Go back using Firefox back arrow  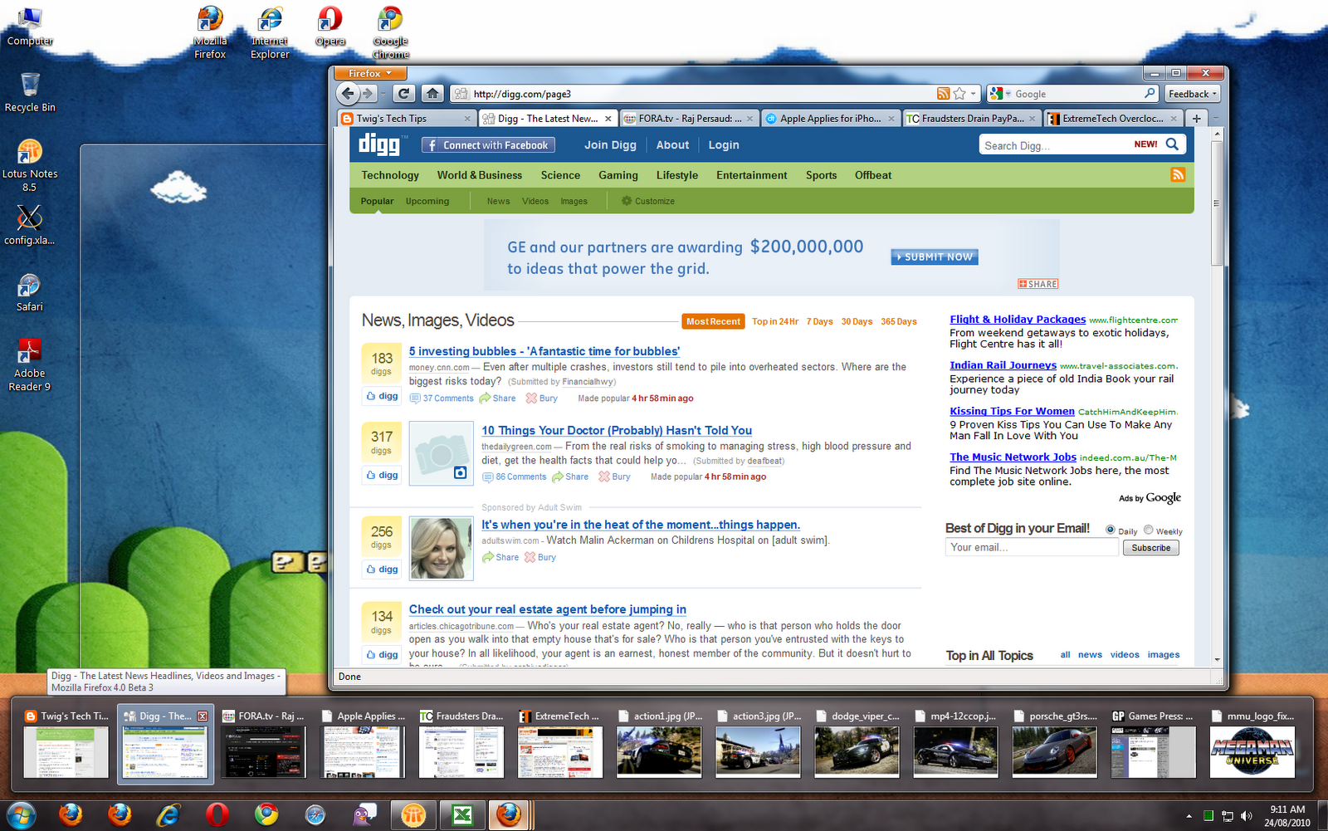tap(349, 94)
